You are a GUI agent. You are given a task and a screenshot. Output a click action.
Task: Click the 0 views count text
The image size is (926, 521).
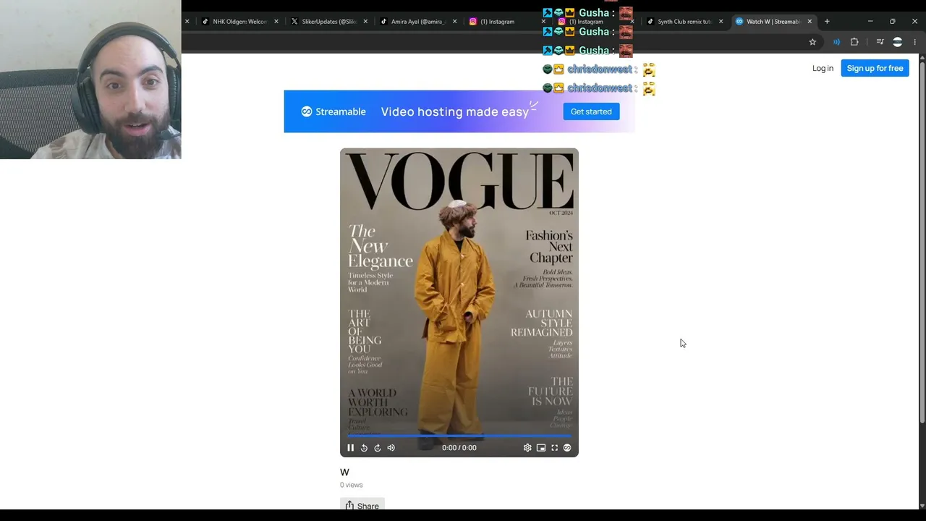pyautogui.click(x=352, y=485)
